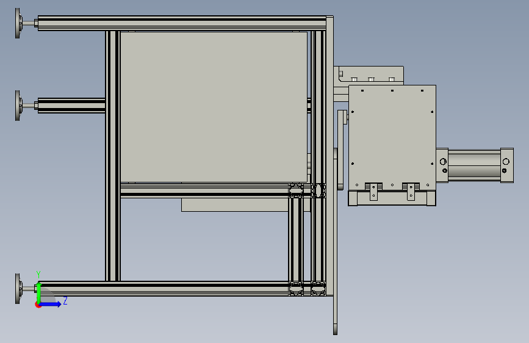The width and height of the screenshot is (529, 343).
Task: Click the red origin ball of the triad
Action: pyautogui.click(x=38, y=305)
